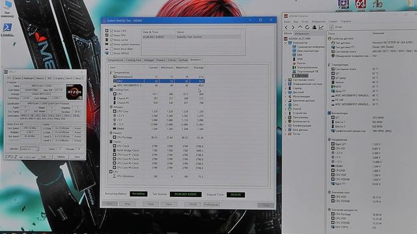Click the up-level arrow in AIDA64 toolbar

(300, 27)
